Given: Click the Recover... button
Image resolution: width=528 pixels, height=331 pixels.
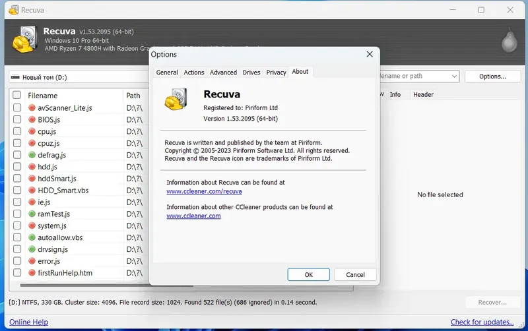Looking at the screenshot, I should 492,302.
